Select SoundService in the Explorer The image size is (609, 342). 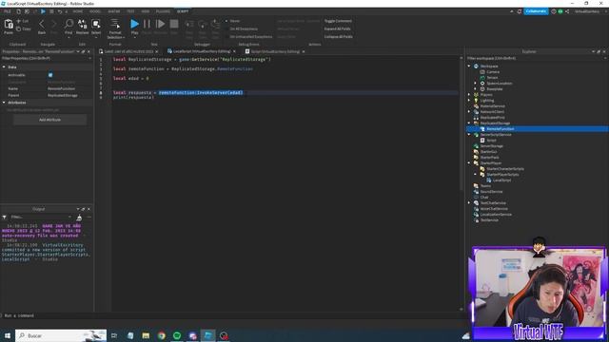click(x=491, y=192)
